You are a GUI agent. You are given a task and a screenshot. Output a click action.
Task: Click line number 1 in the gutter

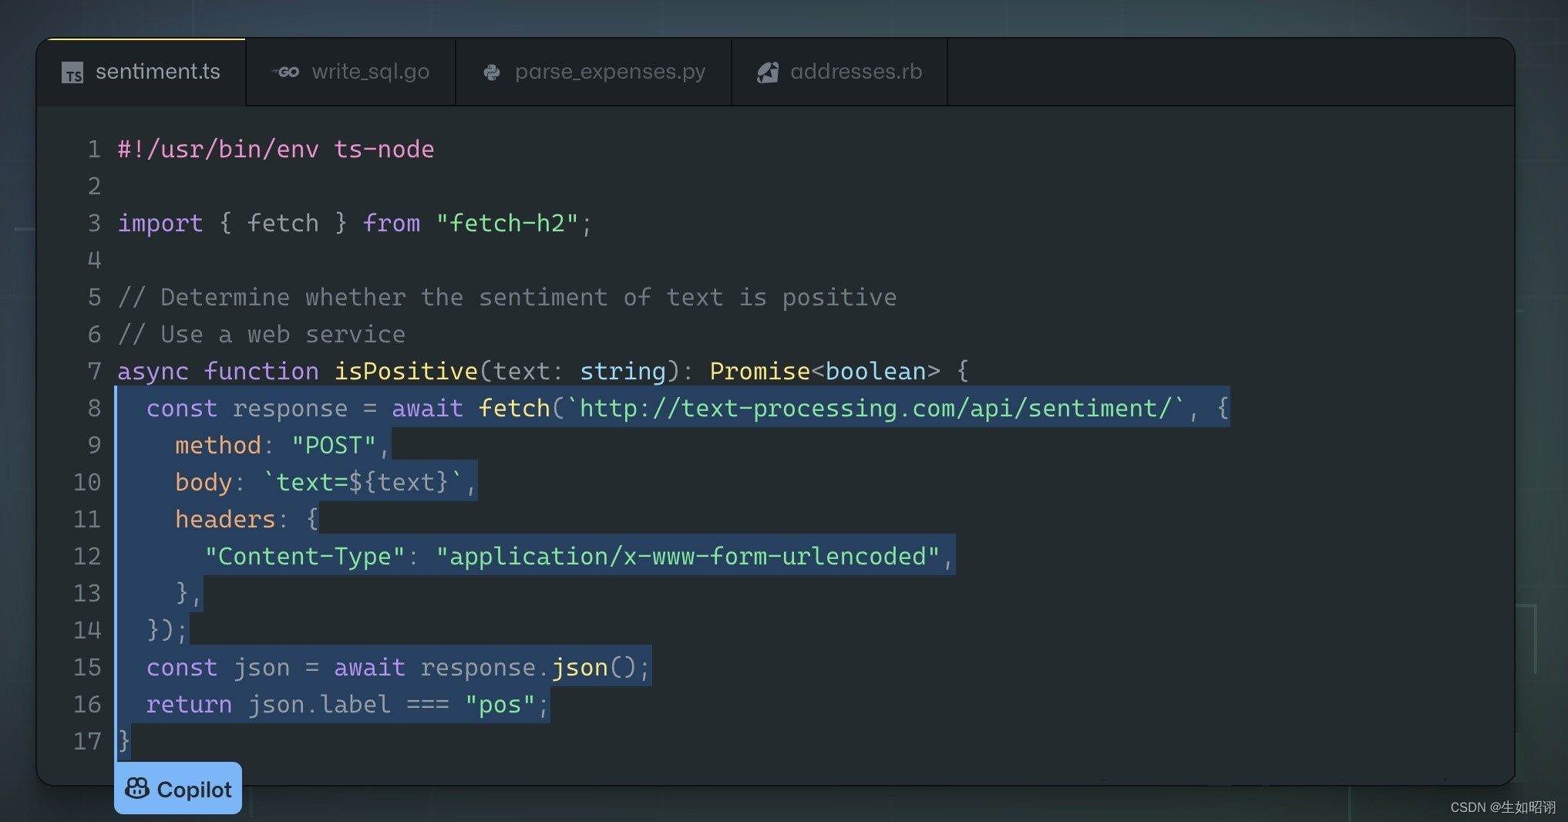click(x=94, y=149)
